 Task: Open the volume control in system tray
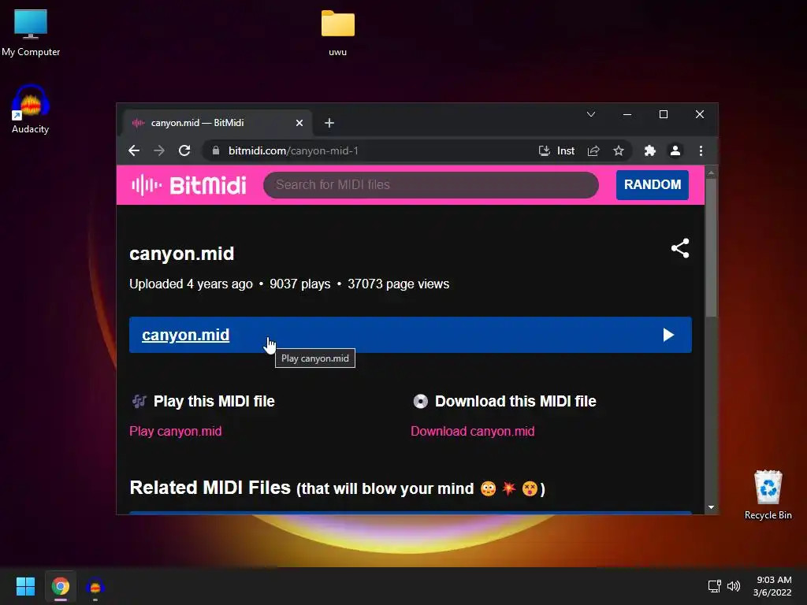(x=734, y=586)
